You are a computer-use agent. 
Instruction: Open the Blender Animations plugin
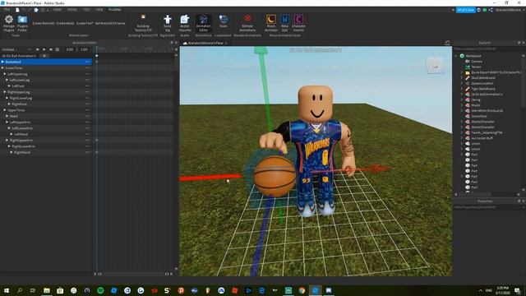(x=247, y=23)
